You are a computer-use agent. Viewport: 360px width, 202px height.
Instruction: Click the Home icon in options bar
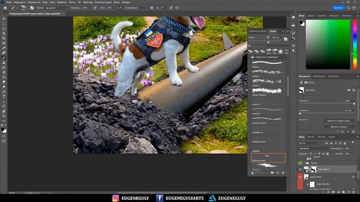click(x=5, y=8)
